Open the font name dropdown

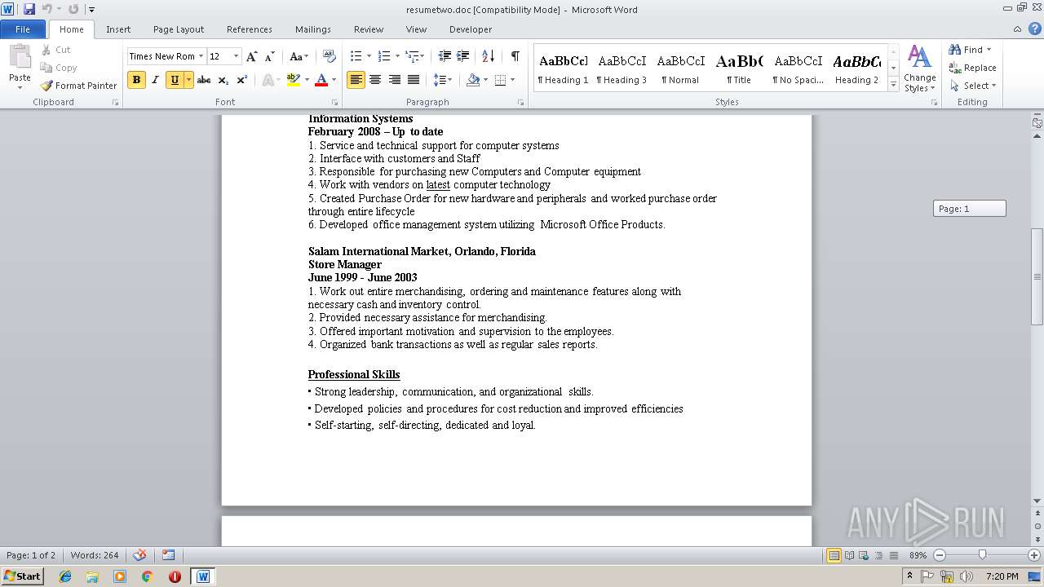point(201,56)
